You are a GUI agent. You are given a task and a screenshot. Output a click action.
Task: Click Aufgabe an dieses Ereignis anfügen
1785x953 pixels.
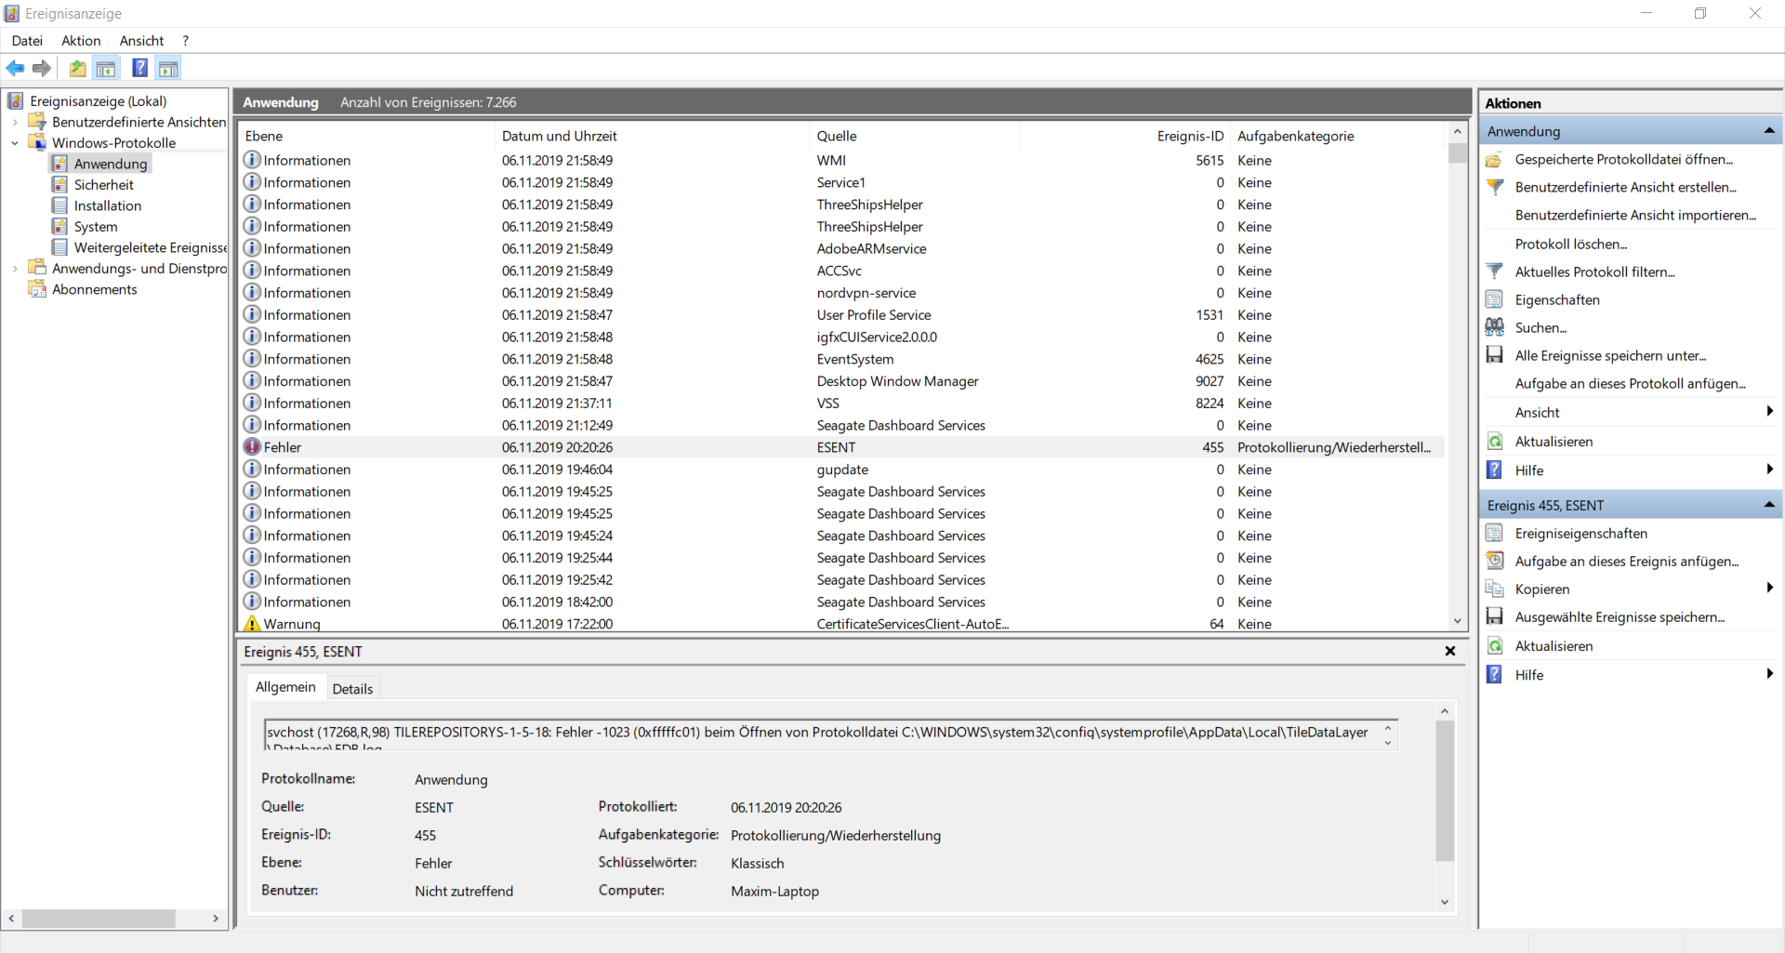point(1623,562)
